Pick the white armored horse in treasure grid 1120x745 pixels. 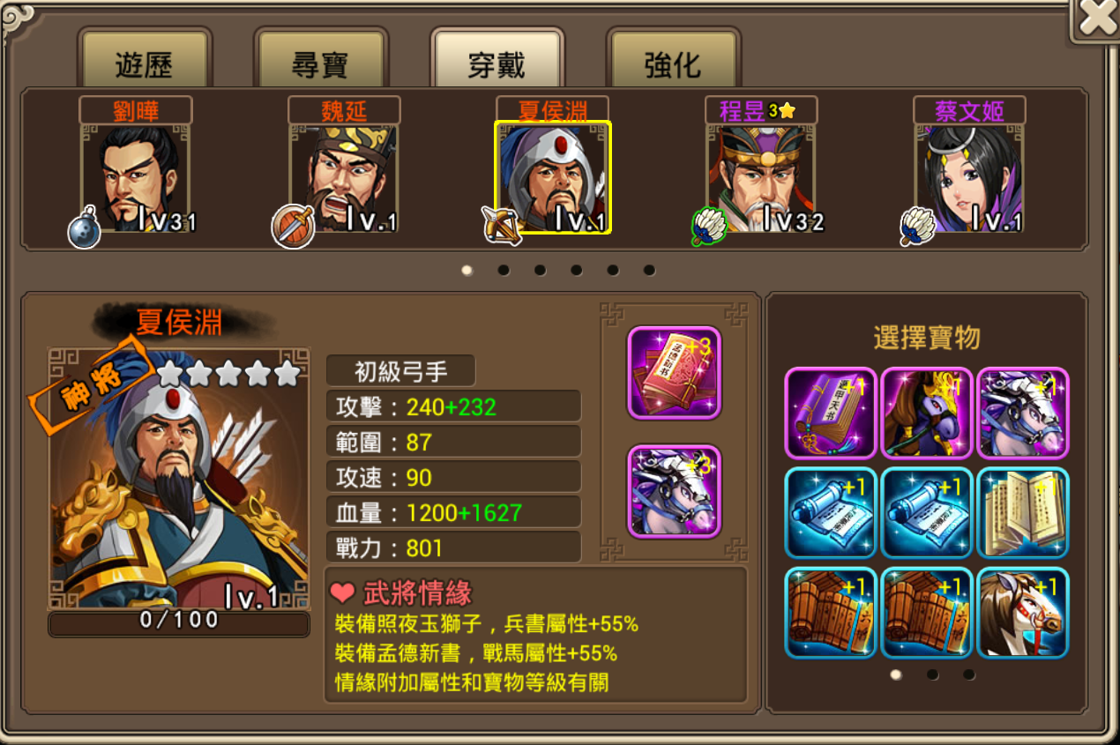(x=1023, y=413)
